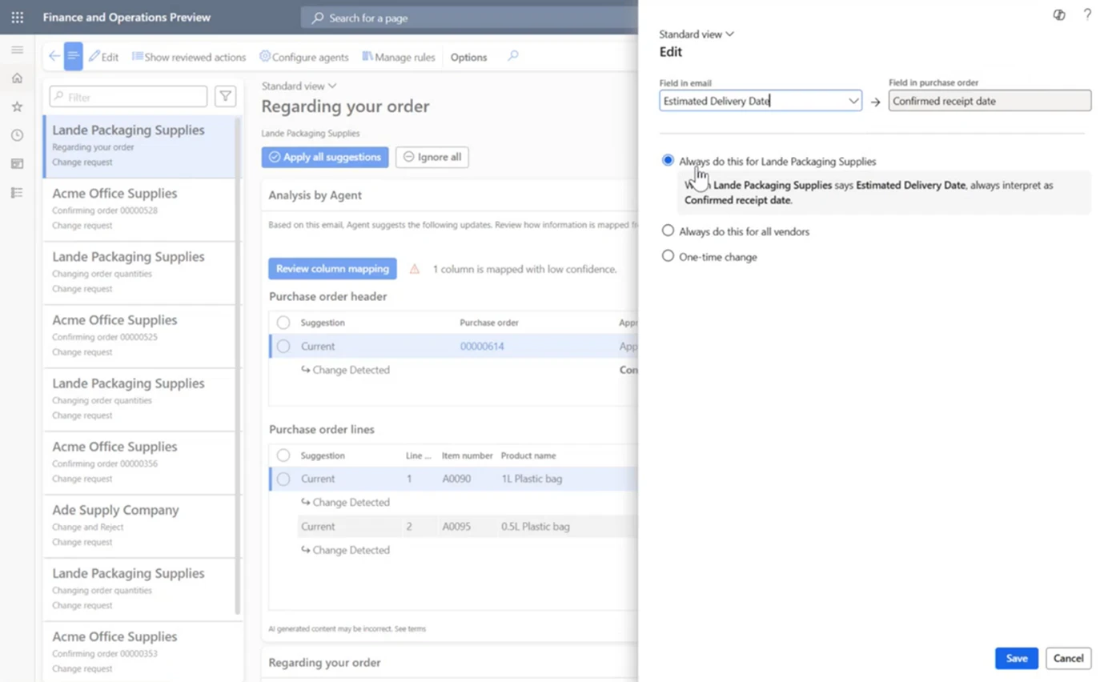The width and height of the screenshot is (1104, 682).
Task: Open the filter options beside Filter box
Action: click(x=225, y=96)
